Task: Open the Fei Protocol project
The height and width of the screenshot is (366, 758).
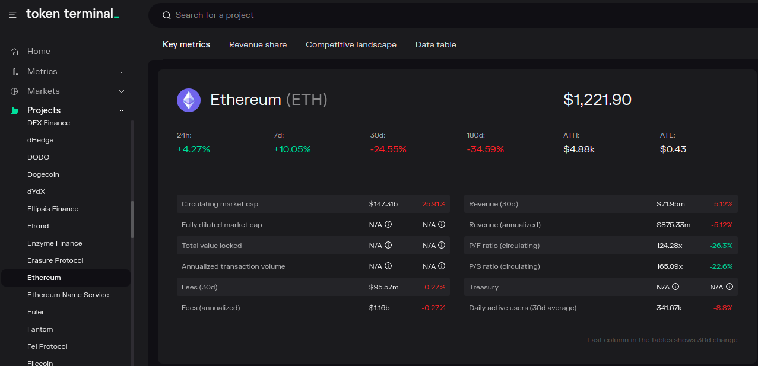Action: [x=47, y=346]
